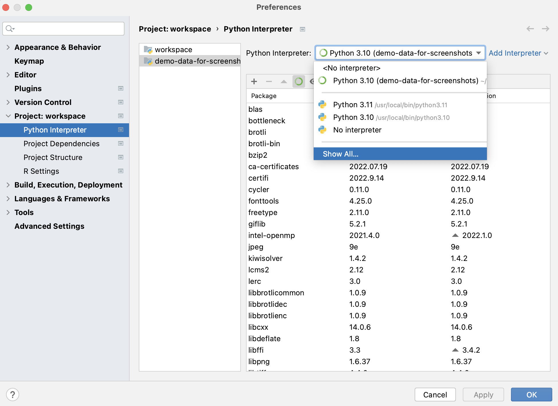Select the giflib package row

click(x=398, y=224)
